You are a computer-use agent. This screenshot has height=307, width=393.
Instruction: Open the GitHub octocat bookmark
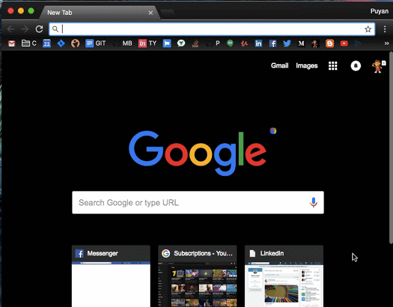[x=75, y=44]
